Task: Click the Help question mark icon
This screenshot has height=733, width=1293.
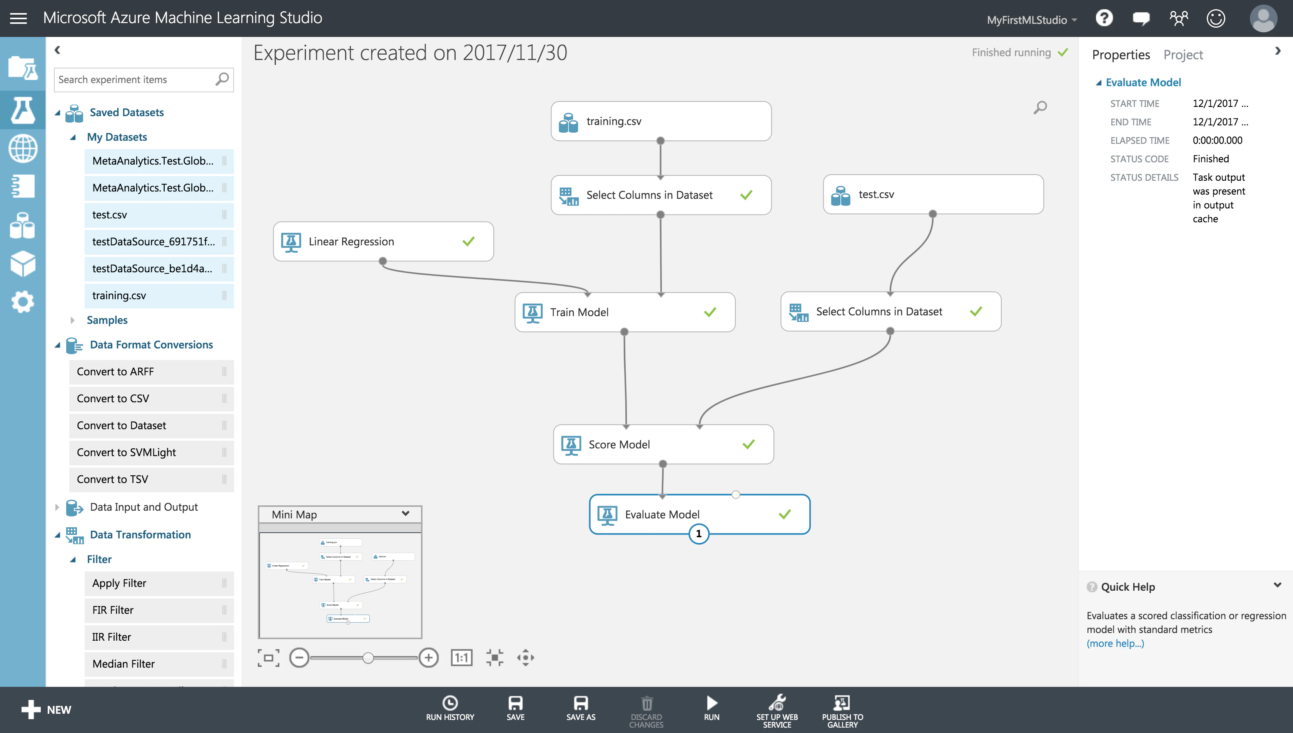Action: (x=1104, y=18)
